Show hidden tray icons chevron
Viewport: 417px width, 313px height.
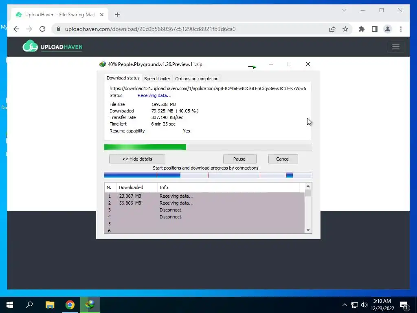[x=345, y=305]
